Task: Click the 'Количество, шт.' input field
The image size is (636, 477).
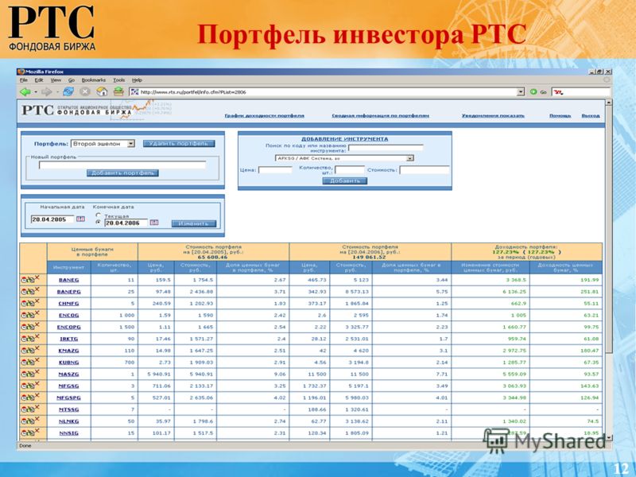Action: point(350,170)
